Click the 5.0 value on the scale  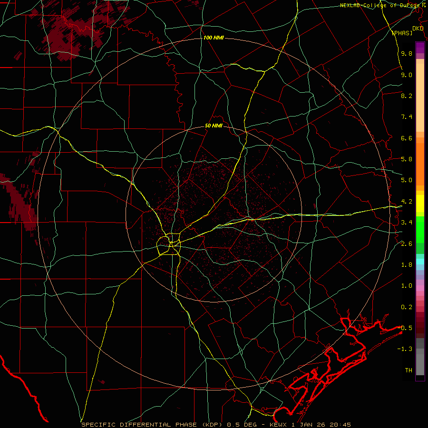[x=407, y=180]
